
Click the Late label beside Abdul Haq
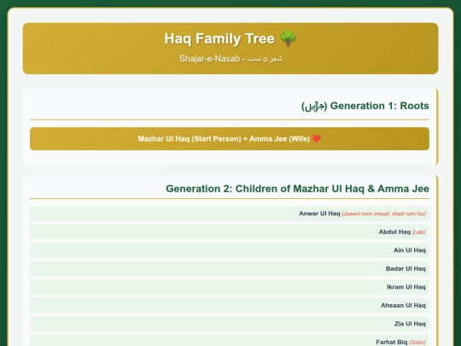(419, 232)
